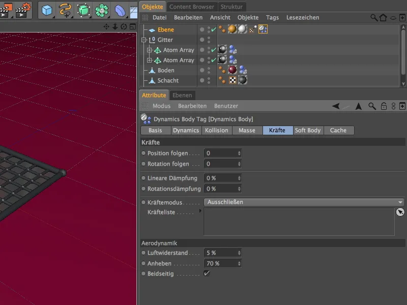
Task: Toggle the viewport layout window icon
Action: (133, 26)
